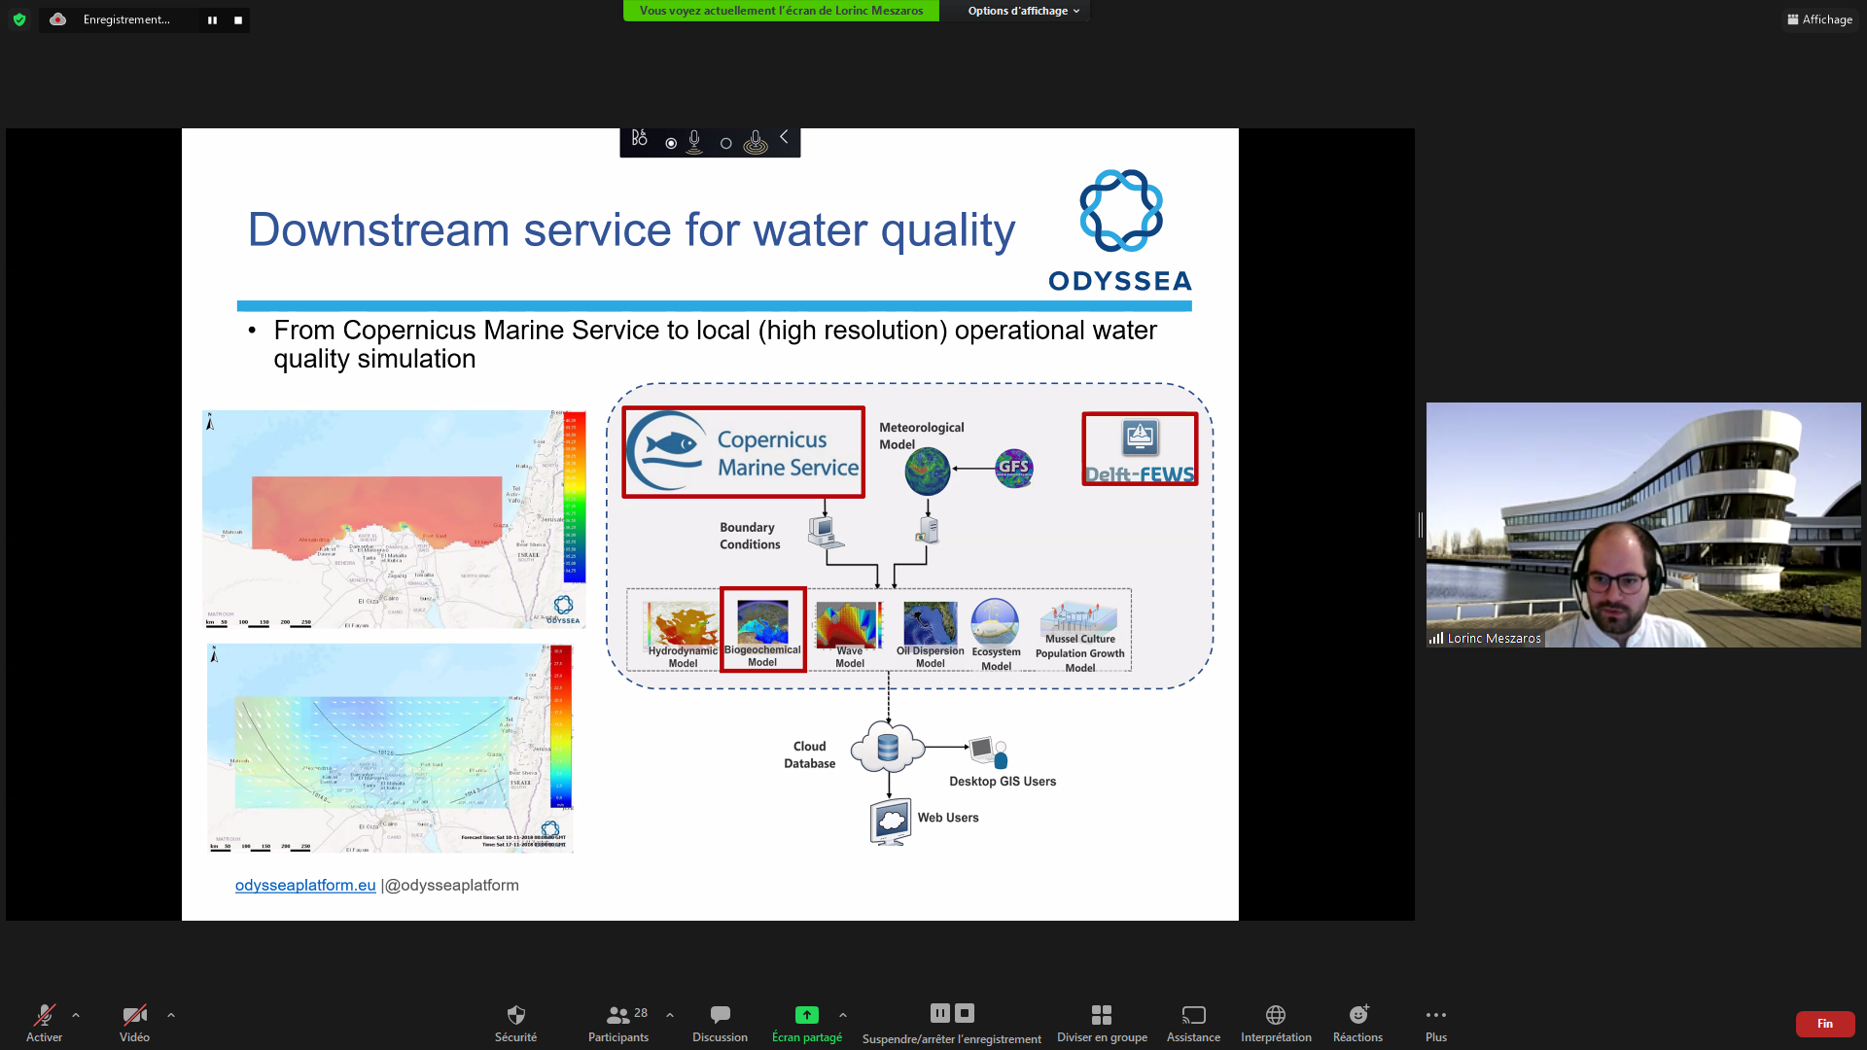Image resolution: width=1867 pixels, height=1050 pixels.
Task: Open the odysseaplatform.eu link
Action: tap(304, 885)
